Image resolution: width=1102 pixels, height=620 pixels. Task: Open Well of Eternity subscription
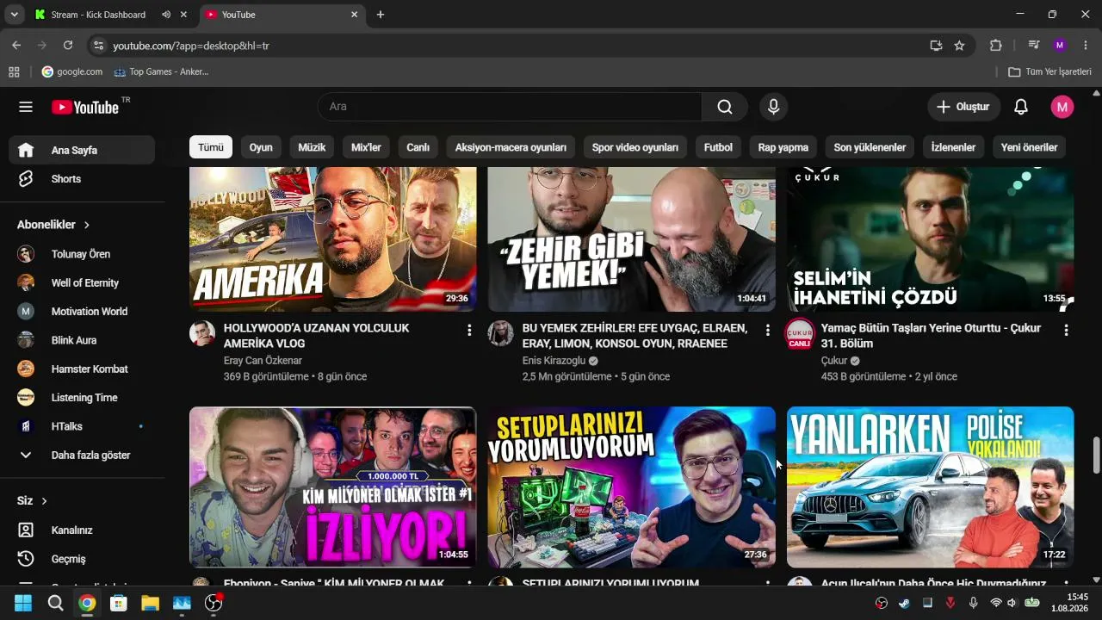[x=83, y=282]
